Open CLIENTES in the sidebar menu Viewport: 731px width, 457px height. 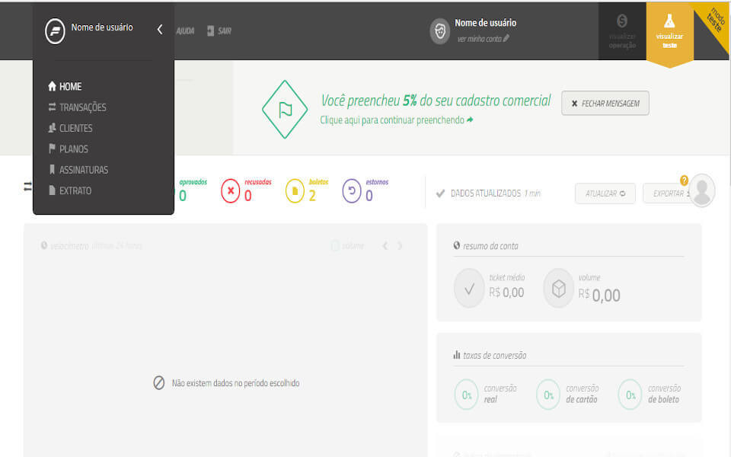[x=70, y=128]
